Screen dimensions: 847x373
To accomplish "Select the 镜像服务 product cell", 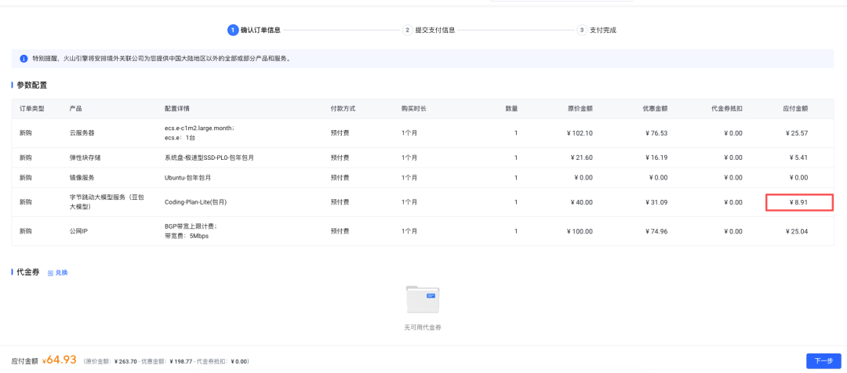I will click(82, 178).
